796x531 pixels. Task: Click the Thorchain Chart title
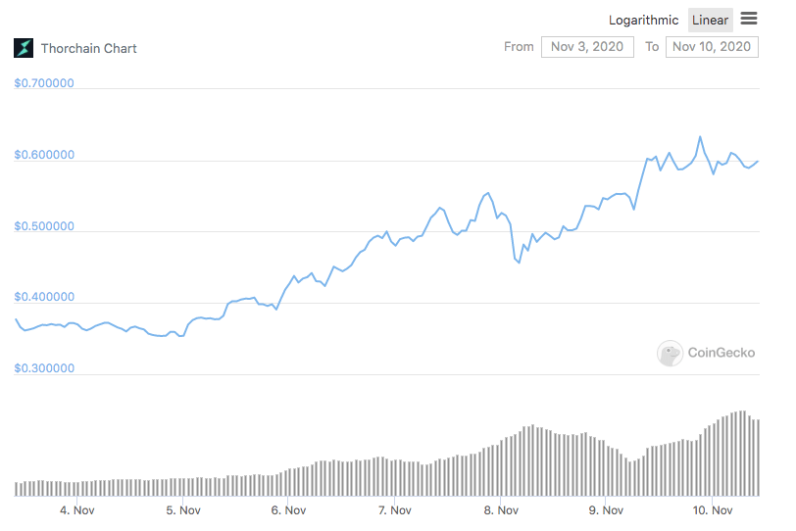(x=89, y=49)
